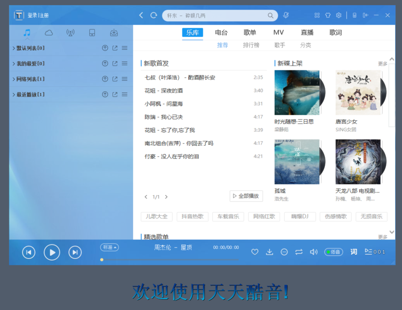Play the current song
The image size is (402, 310).
tap(52, 252)
